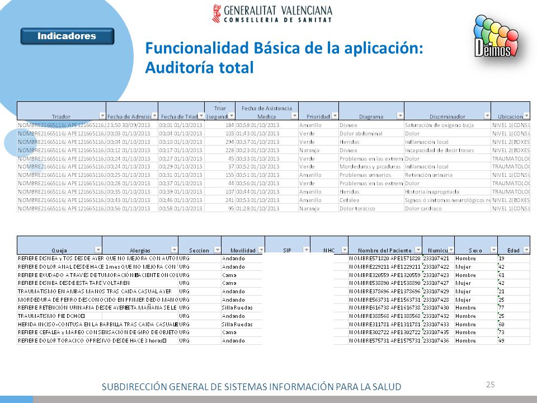Click the 'SUBDIRECCIÓN GENERAL DE SISTEMAS' footer text
537x403 pixels.
pyautogui.click(x=251, y=387)
